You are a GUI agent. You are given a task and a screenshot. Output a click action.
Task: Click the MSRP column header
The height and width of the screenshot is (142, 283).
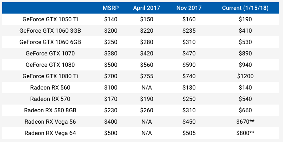click(111, 8)
